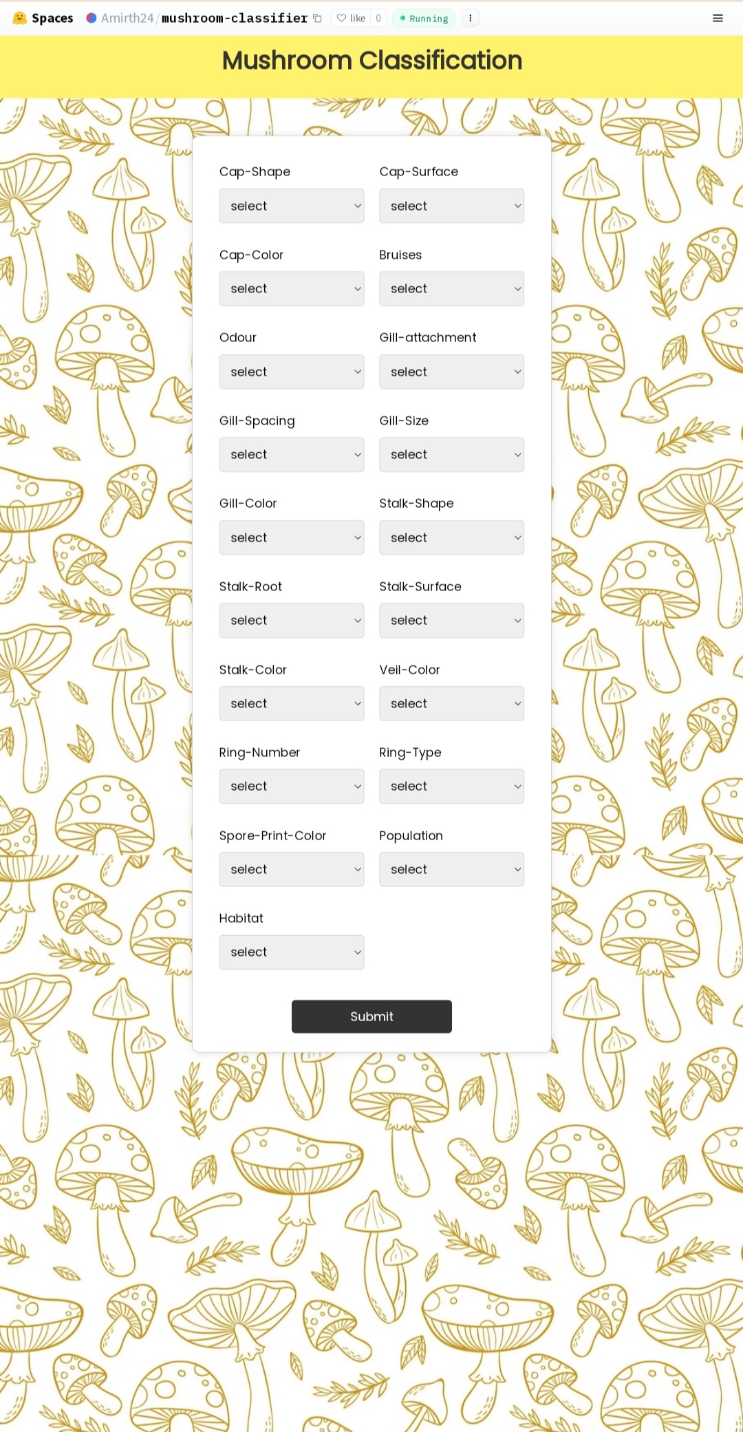Expand the Gill-Size select
This screenshot has height=1432, width=743.
451,454
